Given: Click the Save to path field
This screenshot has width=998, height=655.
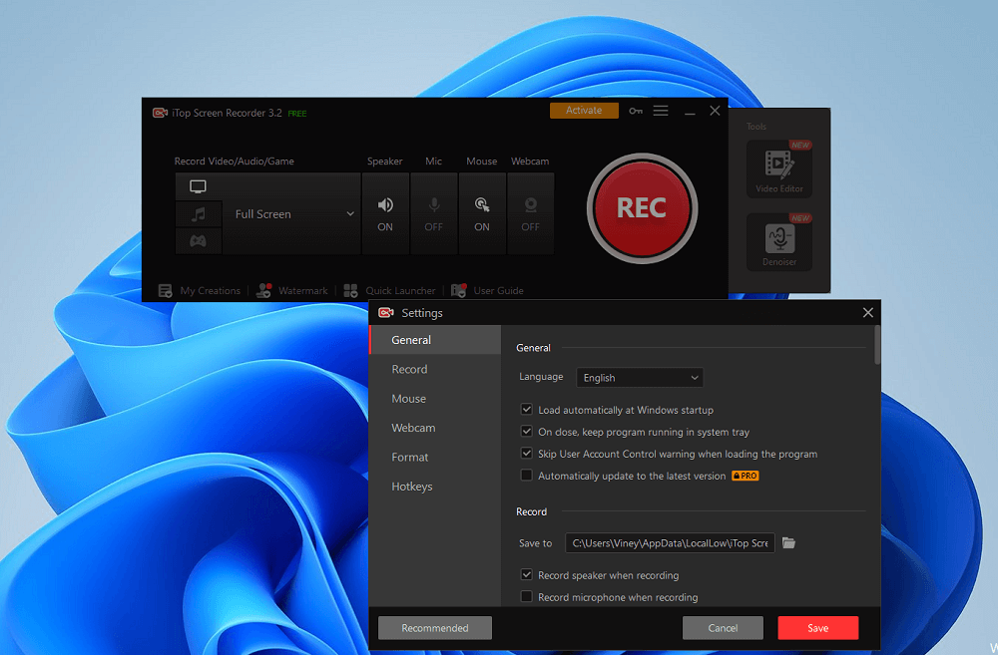Looking at the screenshot, I should point(671,543).
